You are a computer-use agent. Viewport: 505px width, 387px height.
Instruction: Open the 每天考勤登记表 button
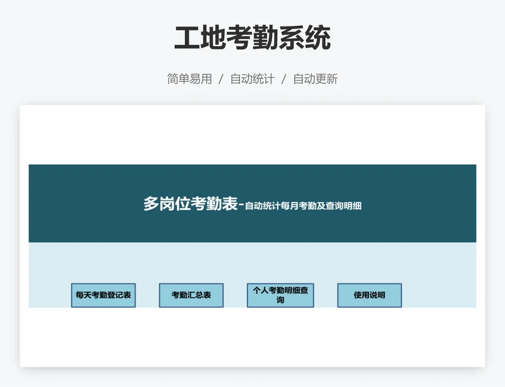(x=104, y=295)
